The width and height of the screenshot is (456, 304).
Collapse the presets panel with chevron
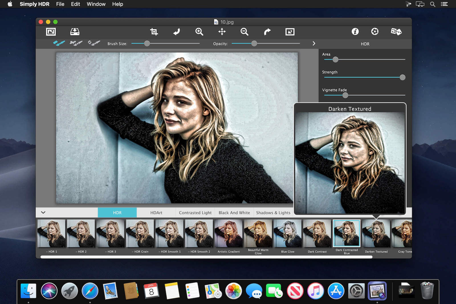coord(43,213)
